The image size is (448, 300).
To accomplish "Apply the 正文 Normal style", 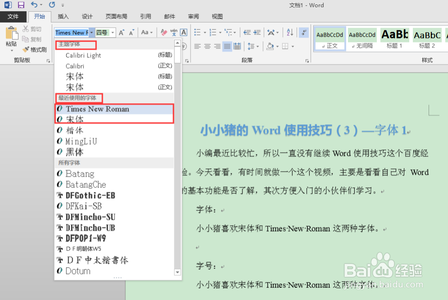I will pyautogui.click(x=330, y=39).
